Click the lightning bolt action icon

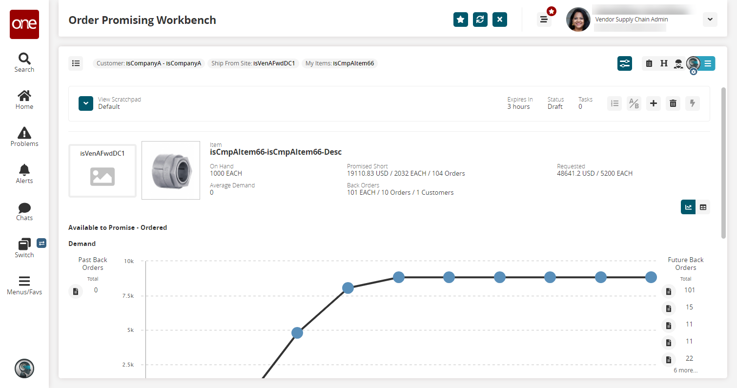coord(693,103)
